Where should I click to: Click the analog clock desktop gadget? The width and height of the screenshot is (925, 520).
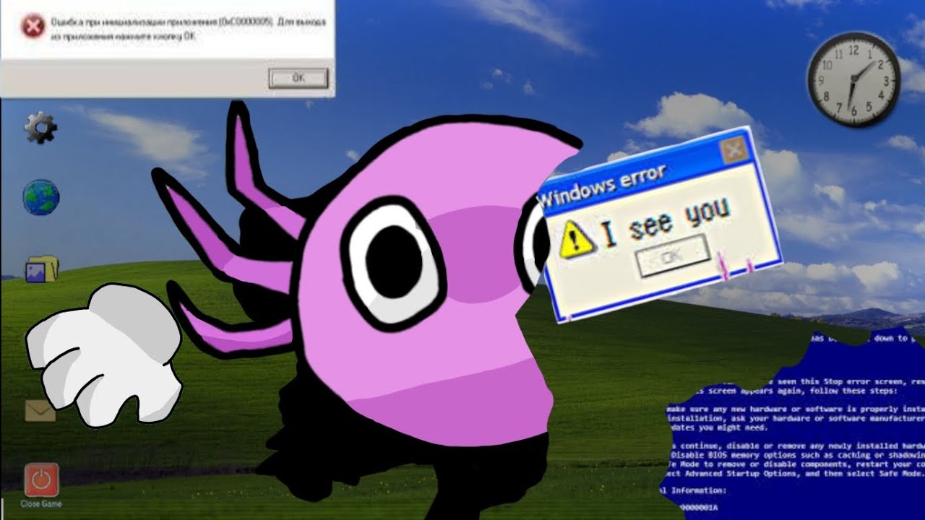pos(853,79)
